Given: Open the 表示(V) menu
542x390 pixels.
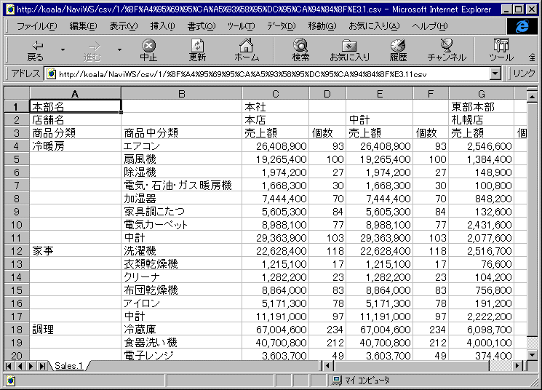Looking at the screenshot, I should pyautogui.click(x=124, y=26).
